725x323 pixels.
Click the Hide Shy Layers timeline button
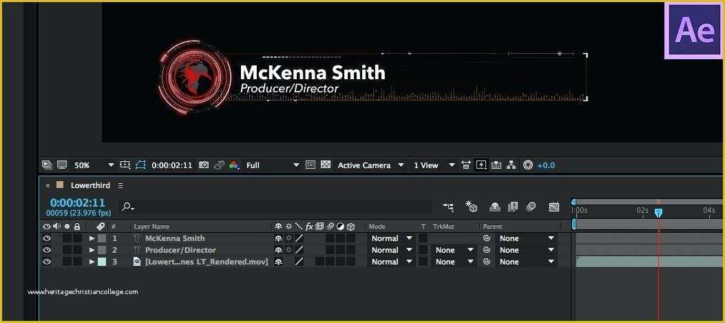click(495, 207)
